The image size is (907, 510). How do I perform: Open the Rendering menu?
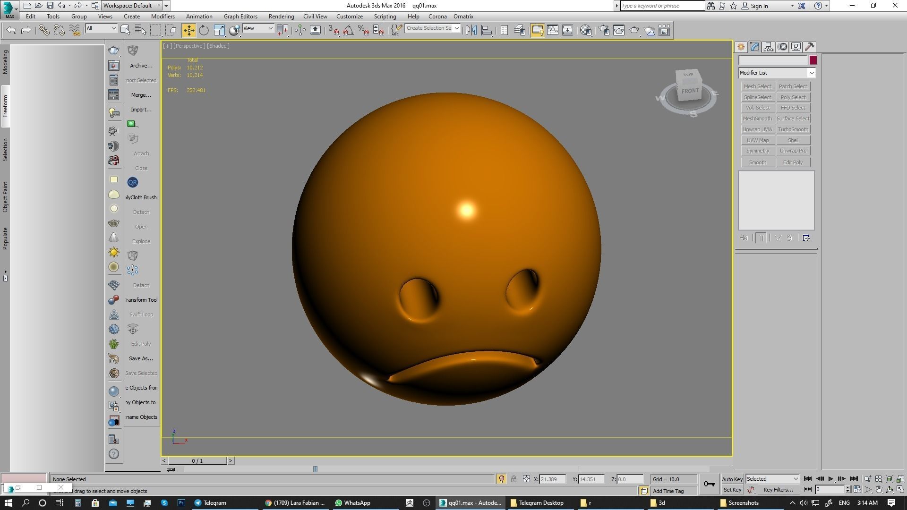(x=281, y=17)
